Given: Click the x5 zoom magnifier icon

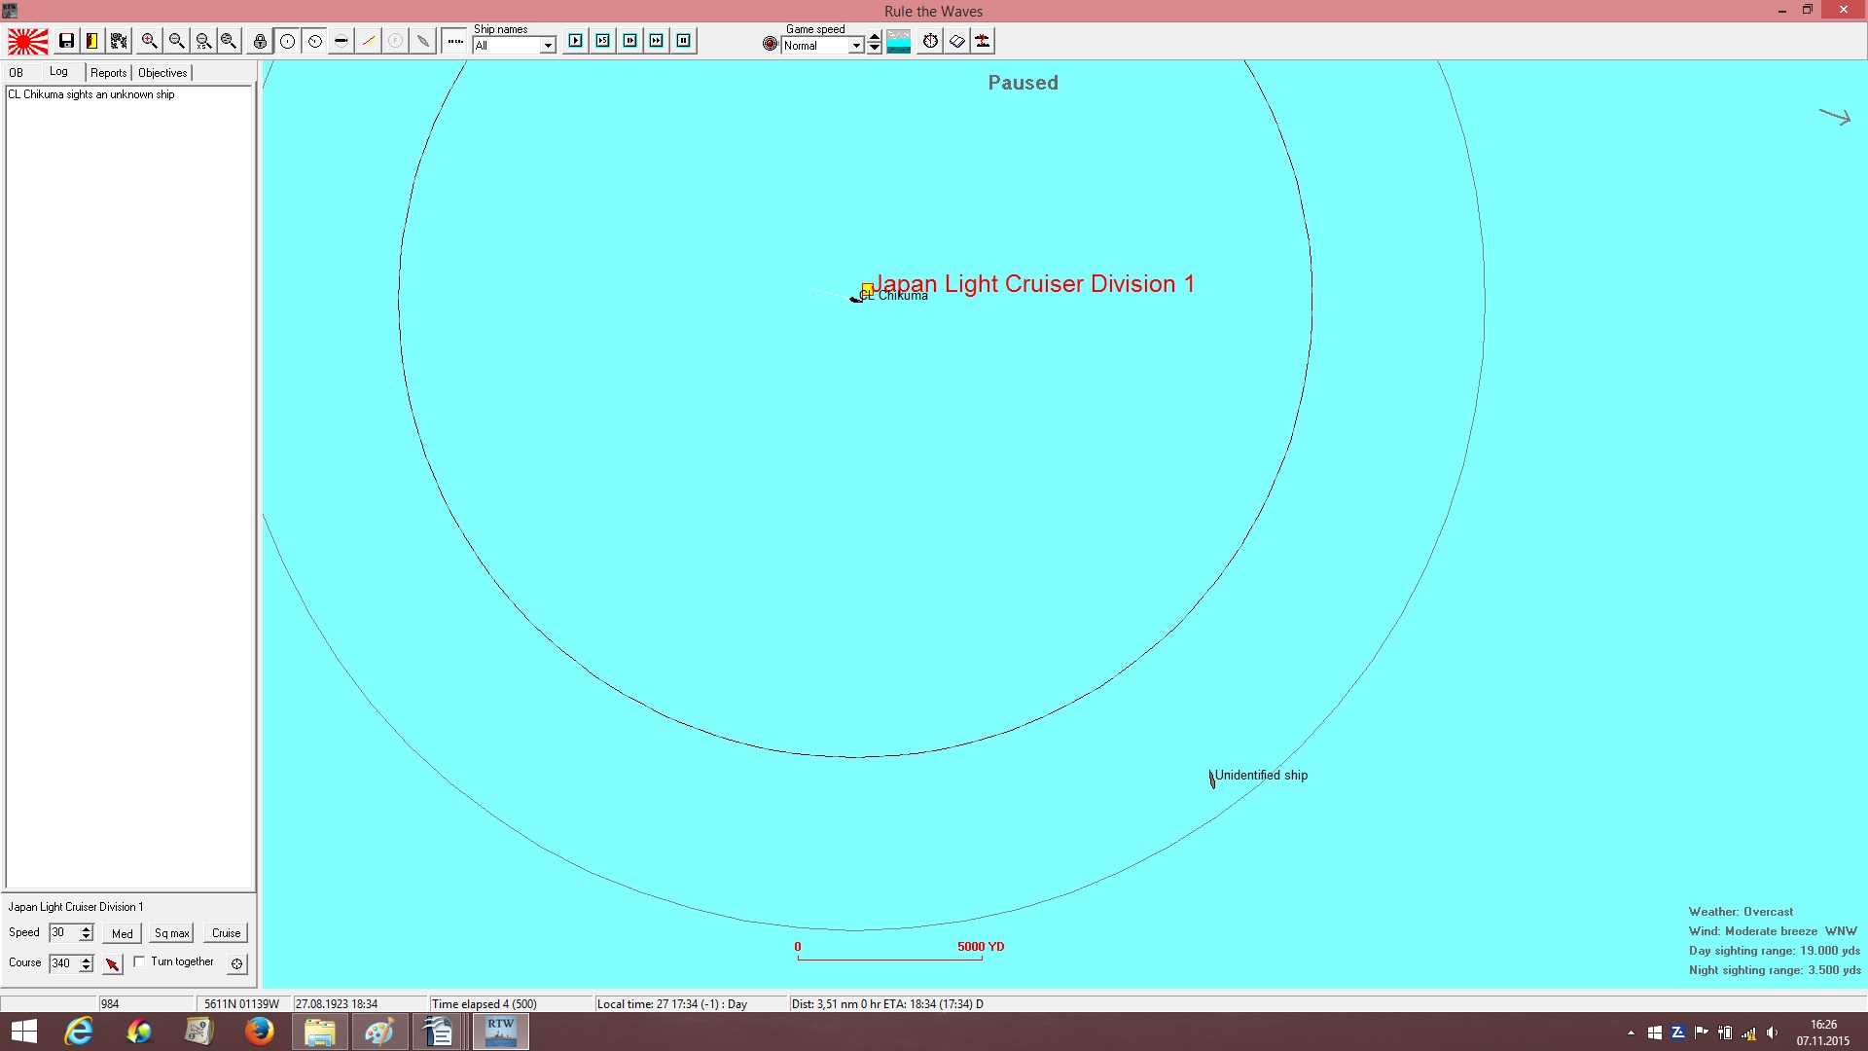Looking at the screenshot, I should [x=203, y=41].
